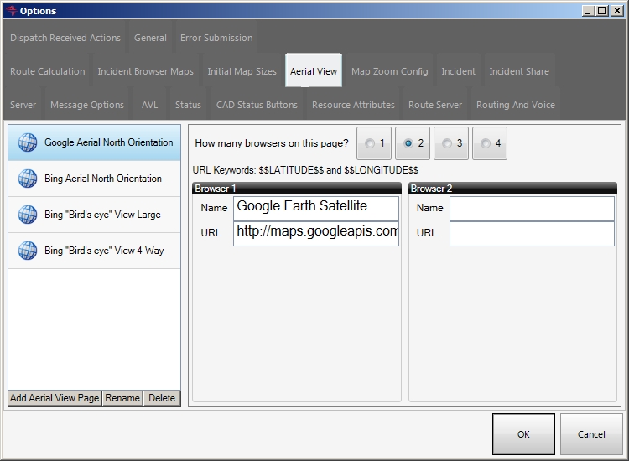Image resolution: width=629 pixels, height=461 pixels.
Task: Open the Incident Browser Maps tab
Action: (146, 71)
